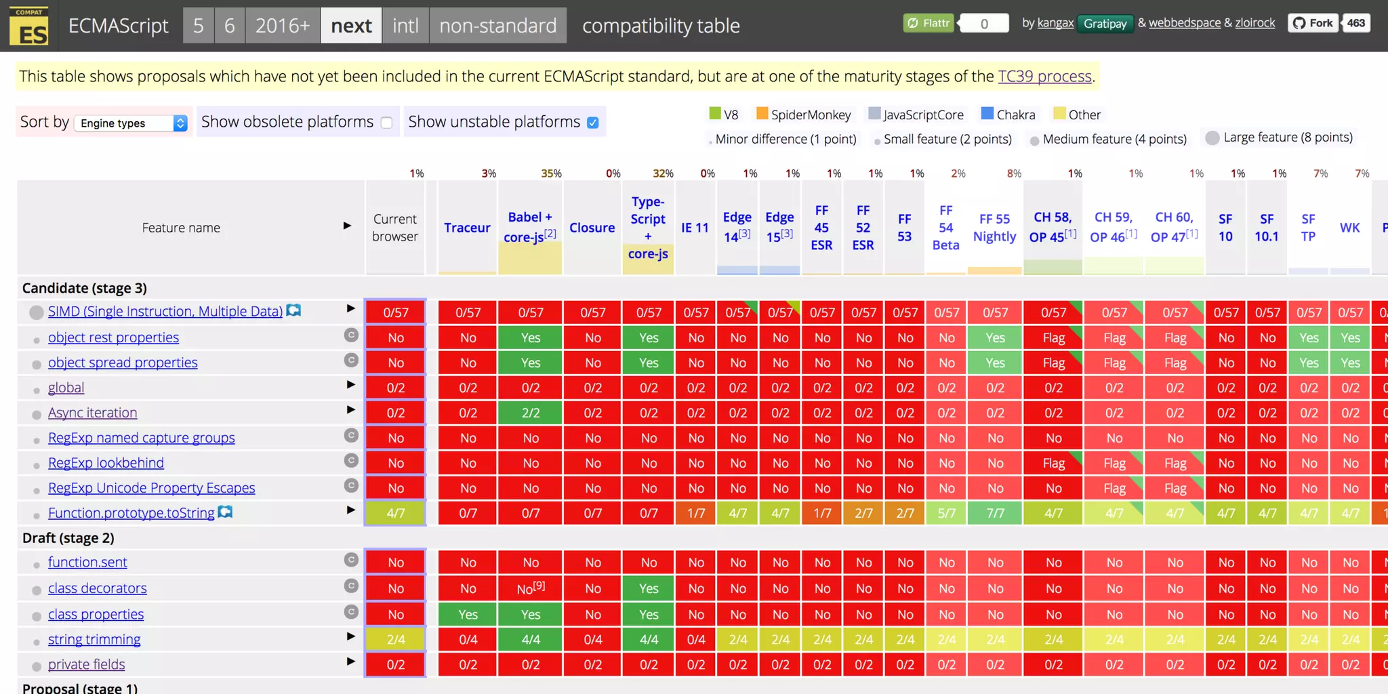Viewport: 1388px width, 694px height.
Task: Click the circled C icon for class decorators
Action: point(350,586)
